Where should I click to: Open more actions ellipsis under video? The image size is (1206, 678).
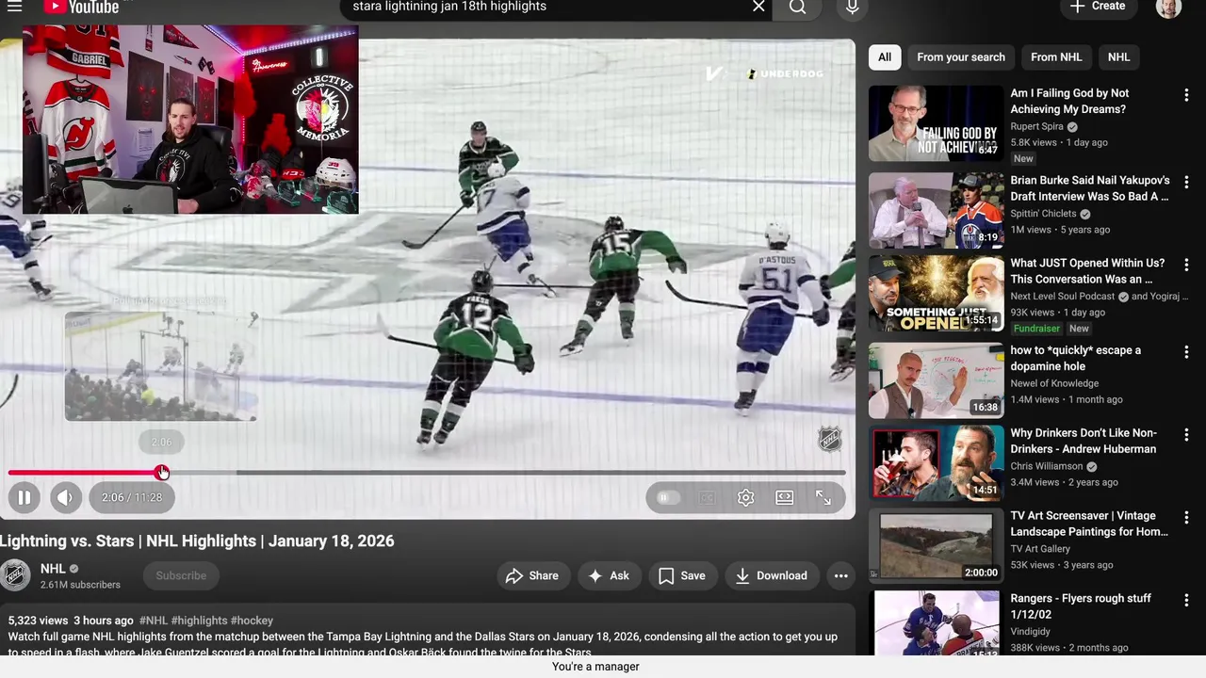click(841, 575)
